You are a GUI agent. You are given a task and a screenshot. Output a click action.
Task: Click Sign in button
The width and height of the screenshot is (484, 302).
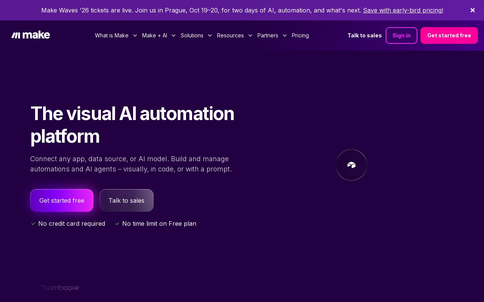pyautogui.click(x=402, y=35)
